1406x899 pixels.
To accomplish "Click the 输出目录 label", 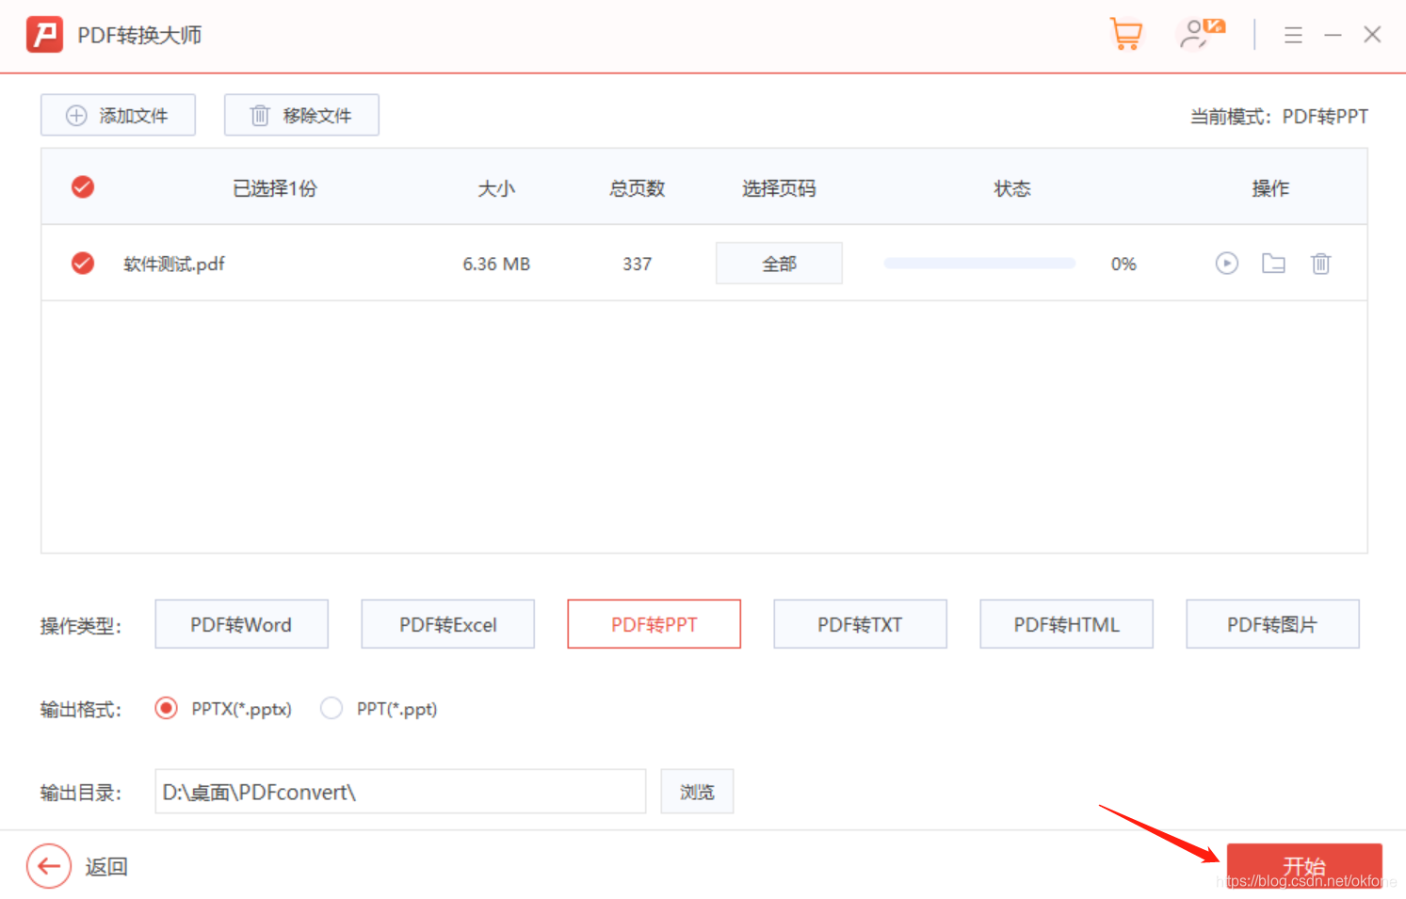I will (x=81, y=794).
